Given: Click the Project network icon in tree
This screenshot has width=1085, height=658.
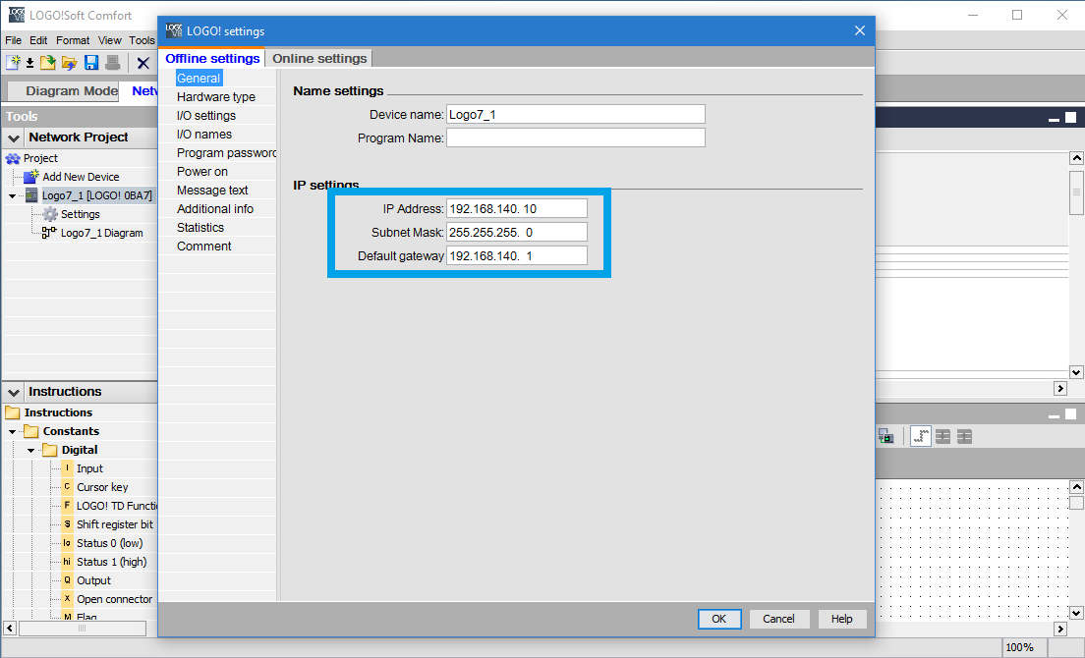Looking at the screenshot, I should tap(13, 158).
